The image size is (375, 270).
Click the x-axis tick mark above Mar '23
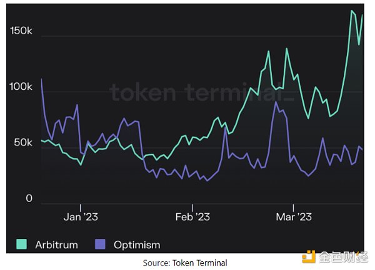[x=293, y=206]
